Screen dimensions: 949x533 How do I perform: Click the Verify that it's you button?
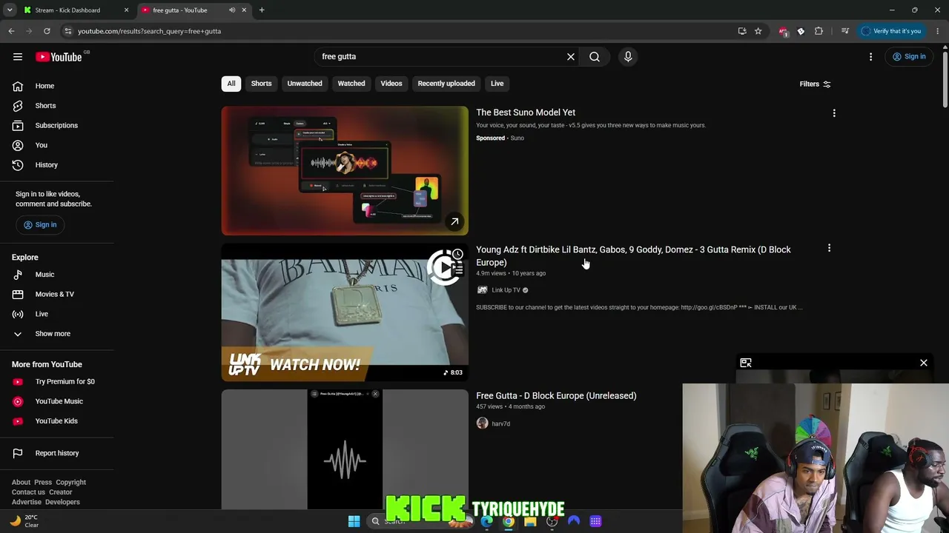tap(890, 31)
